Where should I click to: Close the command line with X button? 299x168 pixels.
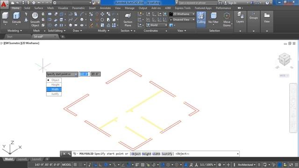[64, 154]
